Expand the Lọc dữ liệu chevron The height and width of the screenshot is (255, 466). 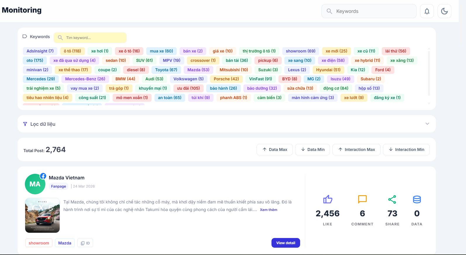427,124
